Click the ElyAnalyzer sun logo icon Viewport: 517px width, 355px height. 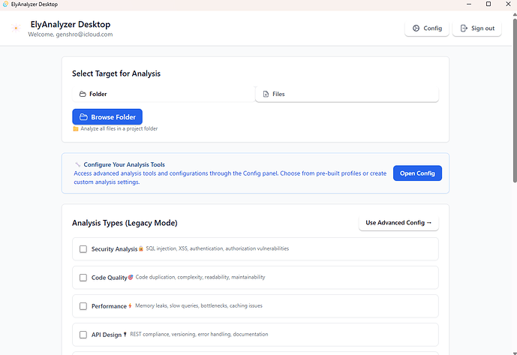tap(16, 29)
